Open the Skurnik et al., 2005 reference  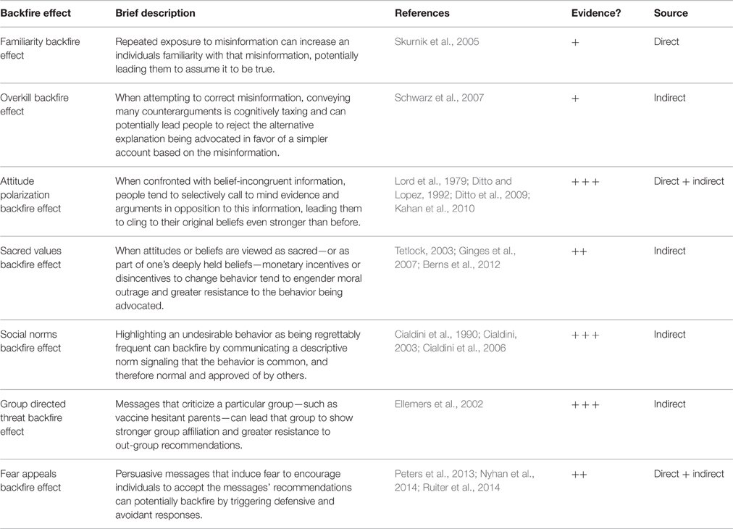(437, 41)
